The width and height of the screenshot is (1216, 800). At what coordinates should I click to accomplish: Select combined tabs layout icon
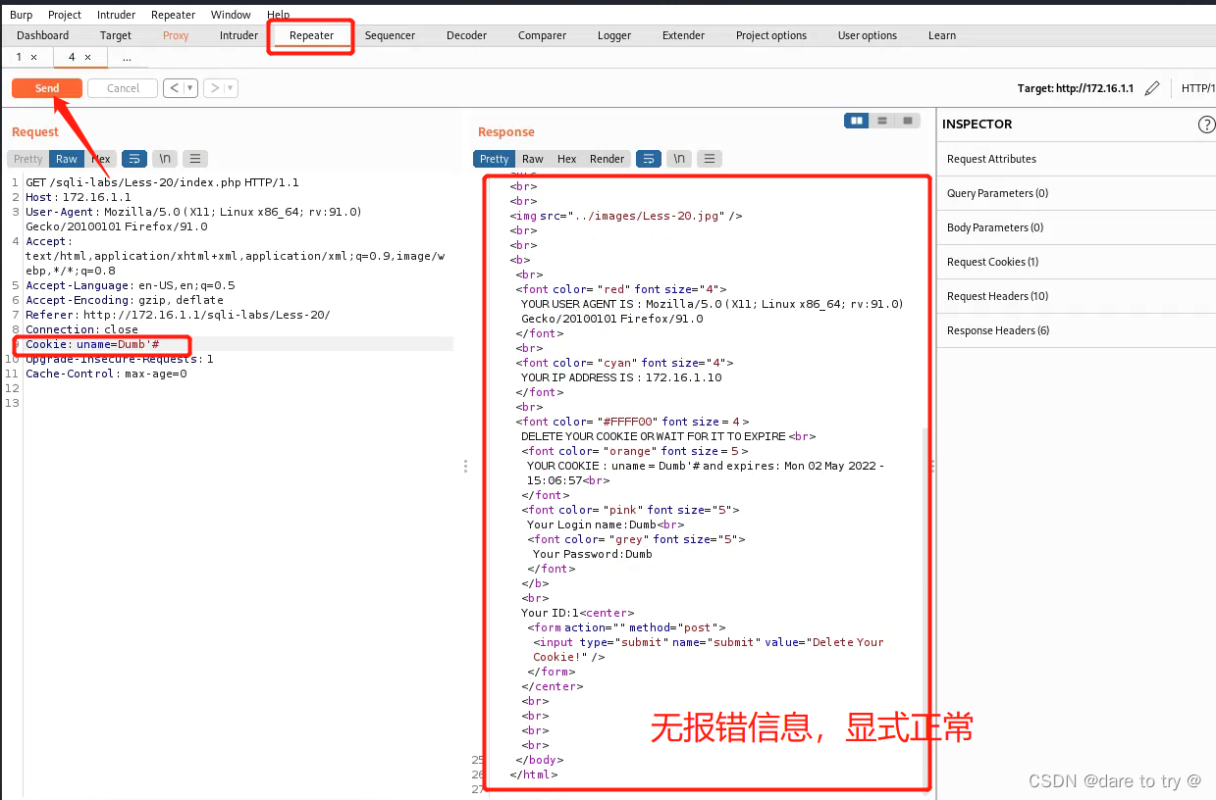click(x=908, y=121)
